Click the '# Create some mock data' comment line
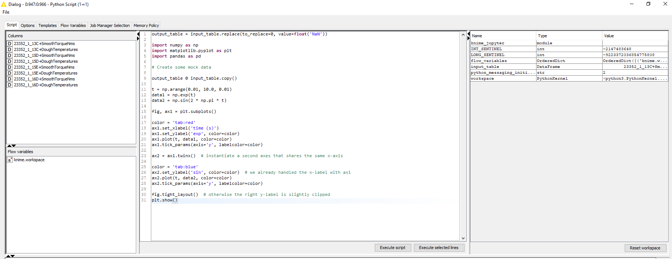The image size is (672, 259). click(x=181, y=68)
